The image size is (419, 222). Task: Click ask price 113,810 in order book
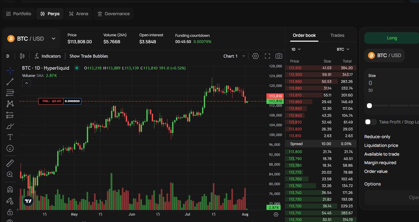[295, 136]
